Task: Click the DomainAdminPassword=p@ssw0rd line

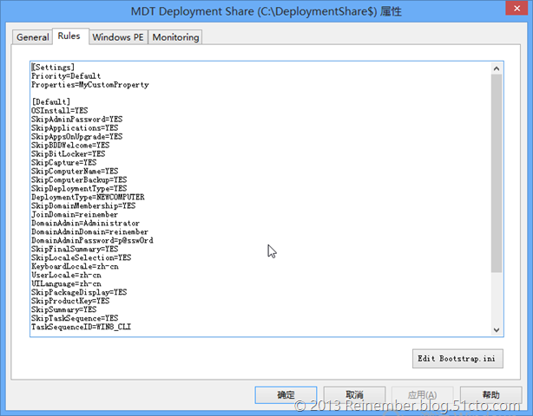Action: [x=93, y=240]
